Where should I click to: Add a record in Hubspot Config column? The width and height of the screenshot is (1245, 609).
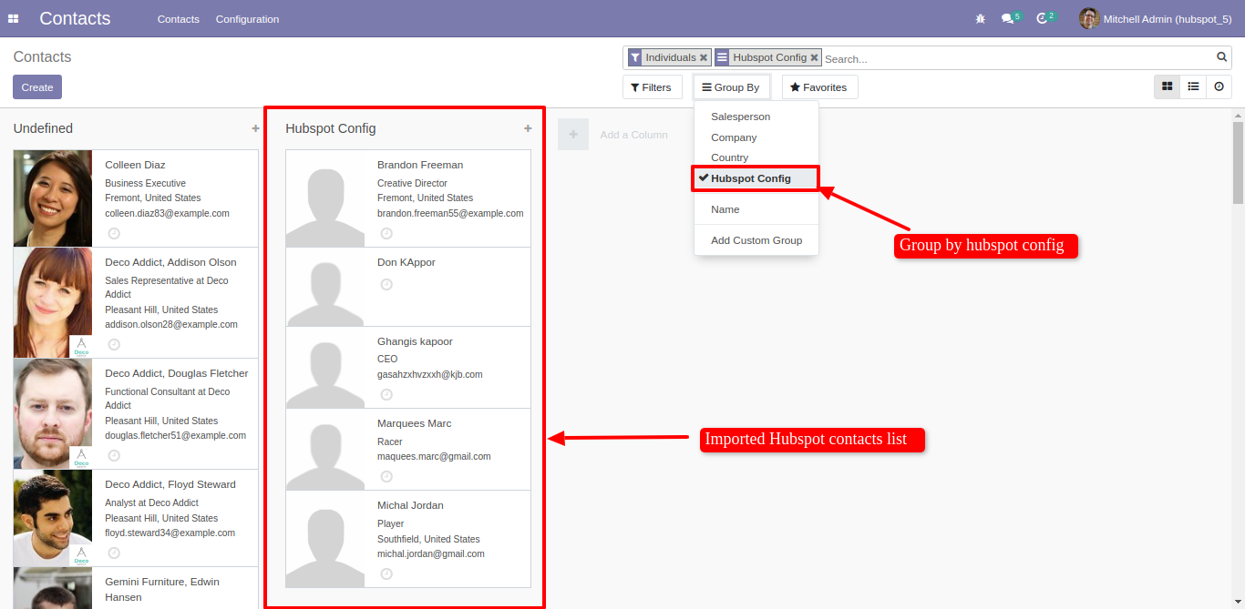[528, 128]
